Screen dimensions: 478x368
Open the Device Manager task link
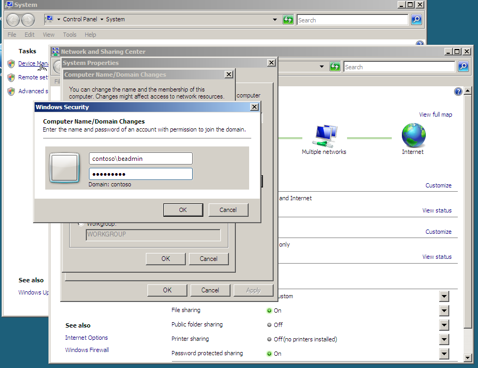[33, 63]
